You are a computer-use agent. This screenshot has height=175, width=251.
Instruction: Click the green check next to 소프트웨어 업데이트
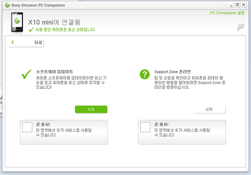26,74
